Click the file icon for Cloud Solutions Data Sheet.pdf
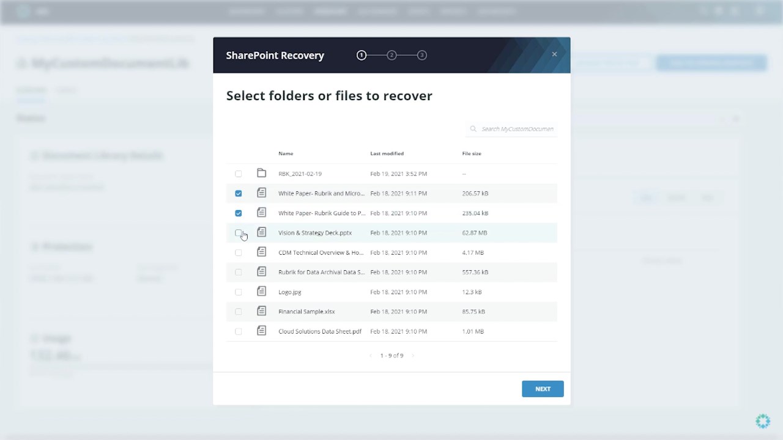Image resolution: width=783 pixels, height=440 pixels. (262, 331)
